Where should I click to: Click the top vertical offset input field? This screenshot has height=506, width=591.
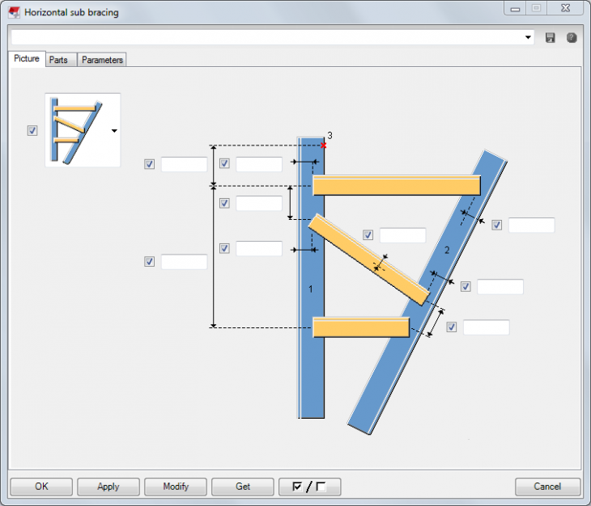click(x=184, y=164)
